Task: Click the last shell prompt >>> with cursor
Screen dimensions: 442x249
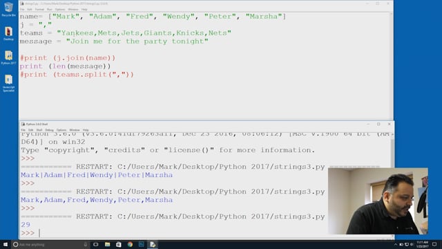Action: point(28,233)
